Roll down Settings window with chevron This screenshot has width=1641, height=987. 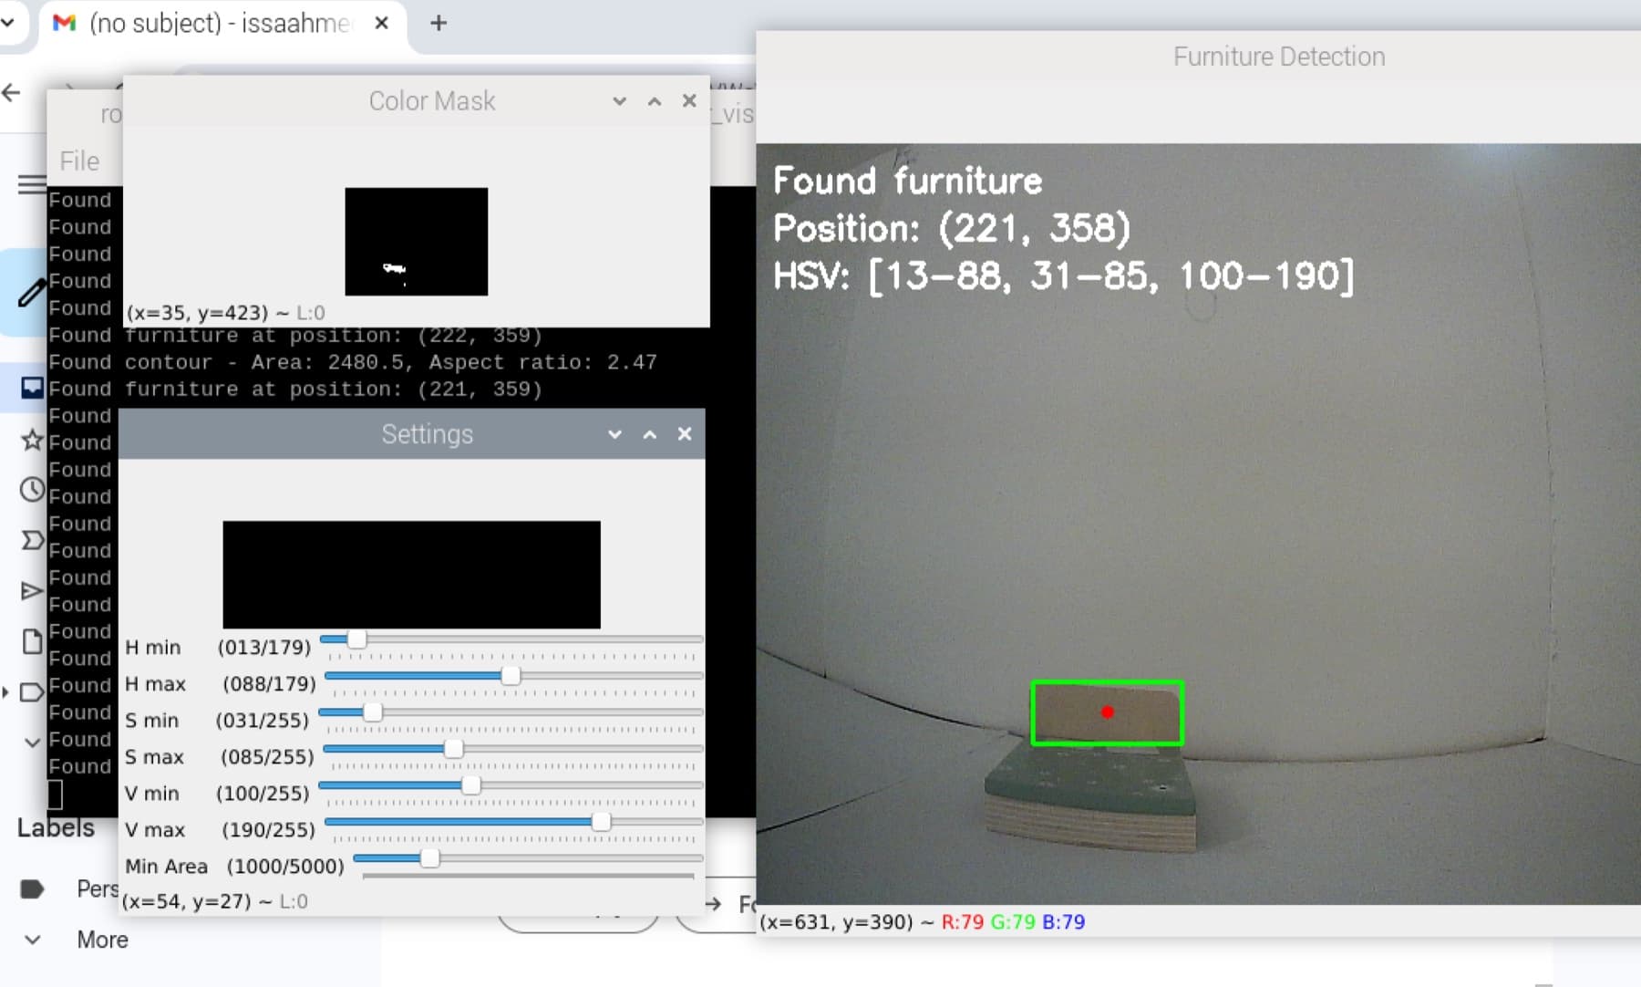[x=614, y=434]
